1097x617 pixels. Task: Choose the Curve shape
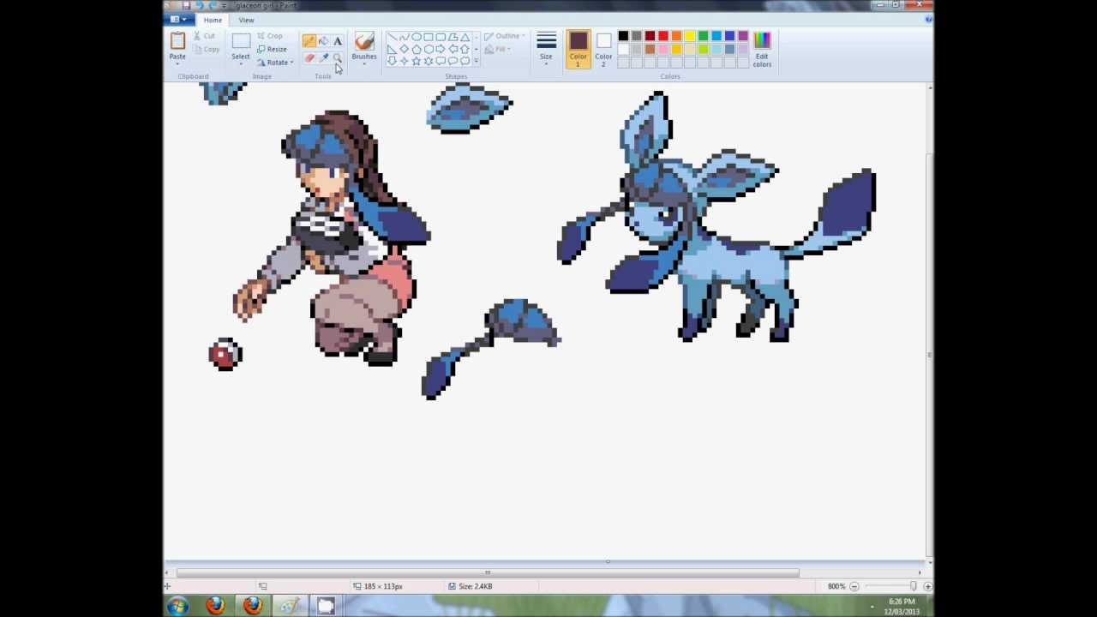coord(405,37)
